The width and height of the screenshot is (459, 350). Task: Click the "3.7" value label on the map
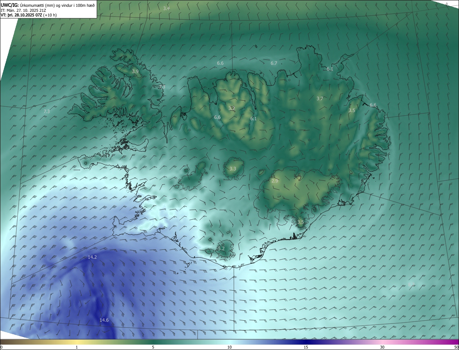(320, 99)
